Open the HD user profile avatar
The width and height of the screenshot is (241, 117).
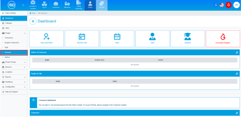click(236, 5)
